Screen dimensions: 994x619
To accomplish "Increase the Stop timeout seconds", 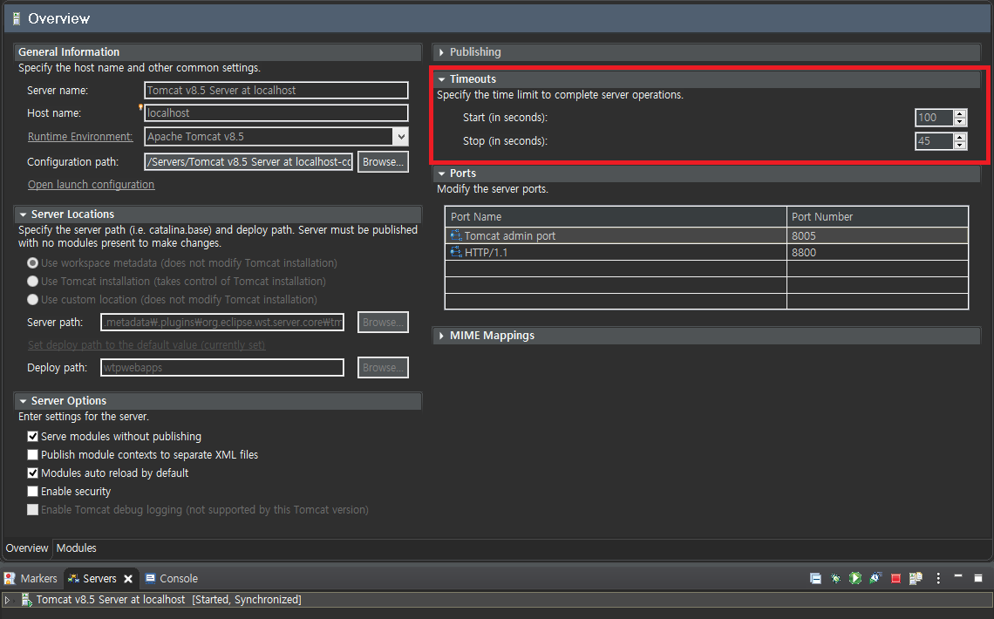I will pos(960,138).
